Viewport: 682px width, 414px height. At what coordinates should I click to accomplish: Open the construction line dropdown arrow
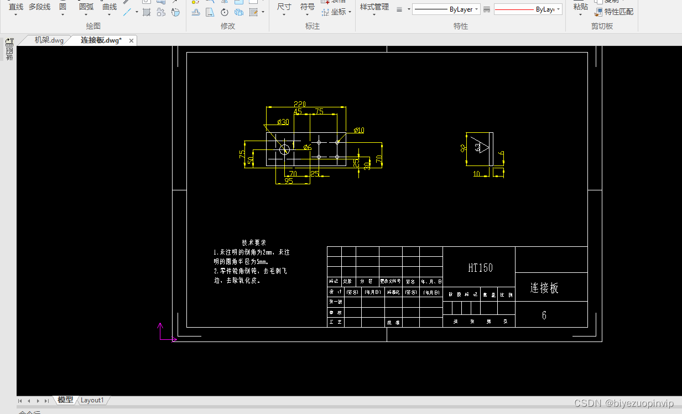(136, 12)
